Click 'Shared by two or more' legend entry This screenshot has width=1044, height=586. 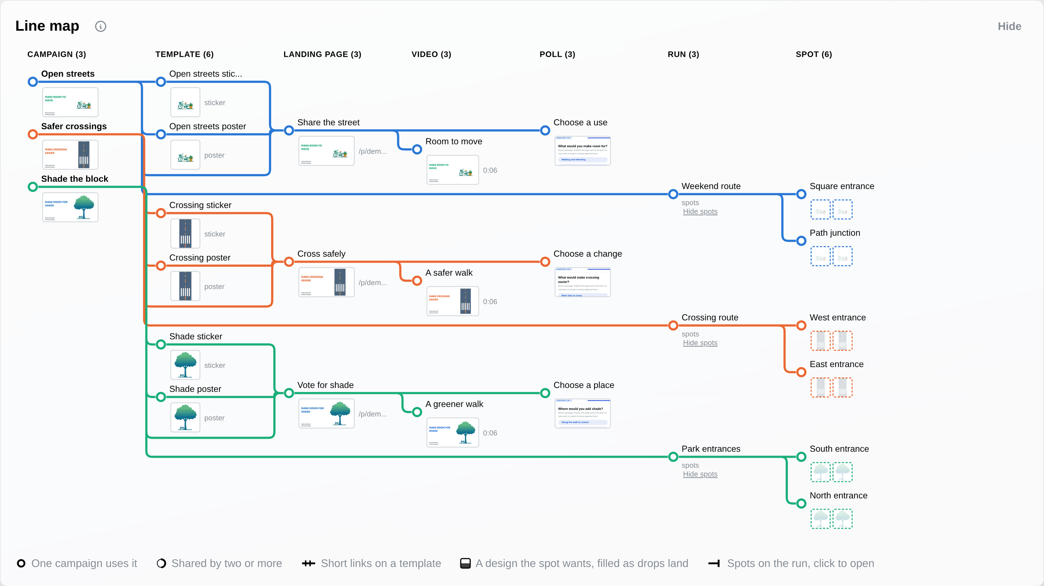pos(219,563)
